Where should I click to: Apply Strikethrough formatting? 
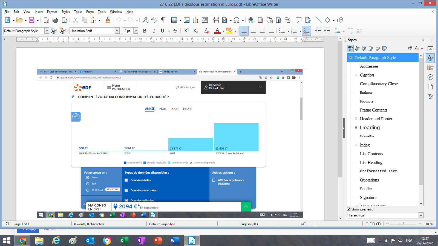click(175, 31)
